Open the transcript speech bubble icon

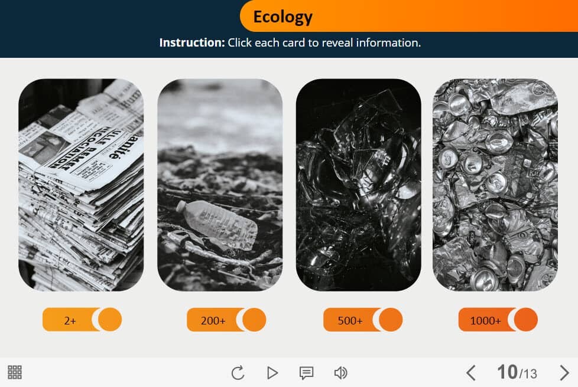pyautogui.click(x=306, y=373)
